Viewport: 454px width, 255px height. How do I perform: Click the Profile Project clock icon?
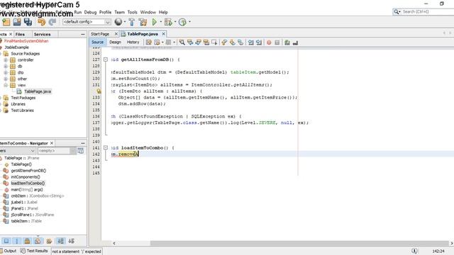click(182, 22)
